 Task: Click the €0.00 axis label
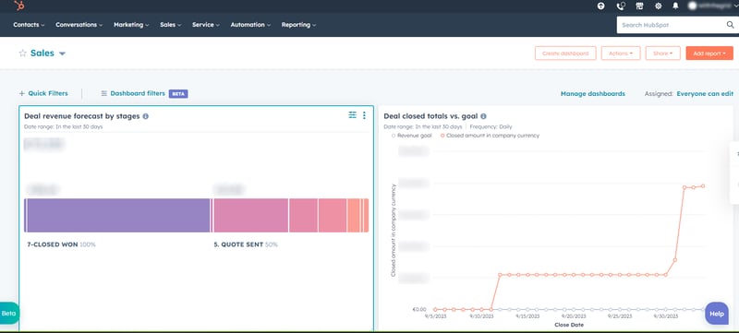(x=419, y=310)
